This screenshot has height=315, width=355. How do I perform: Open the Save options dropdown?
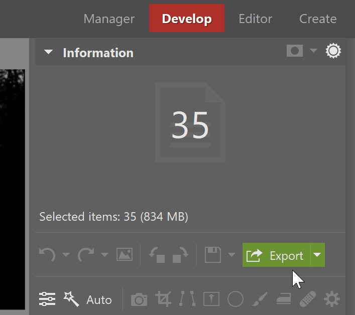click(231, 255)
